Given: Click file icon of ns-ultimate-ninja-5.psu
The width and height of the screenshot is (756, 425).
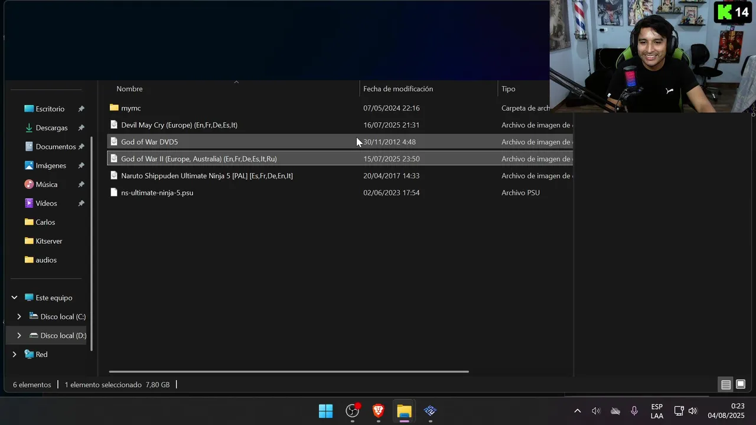Looking at the screenshot, I should click(x=114, y=192).
